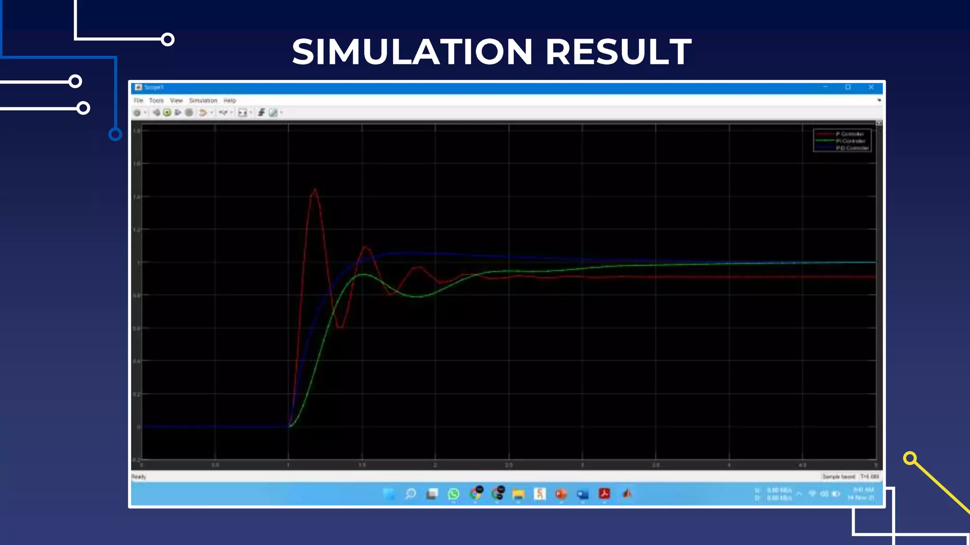Open the View menu
This screenshot has width=970, height=545.
(176, 101)
